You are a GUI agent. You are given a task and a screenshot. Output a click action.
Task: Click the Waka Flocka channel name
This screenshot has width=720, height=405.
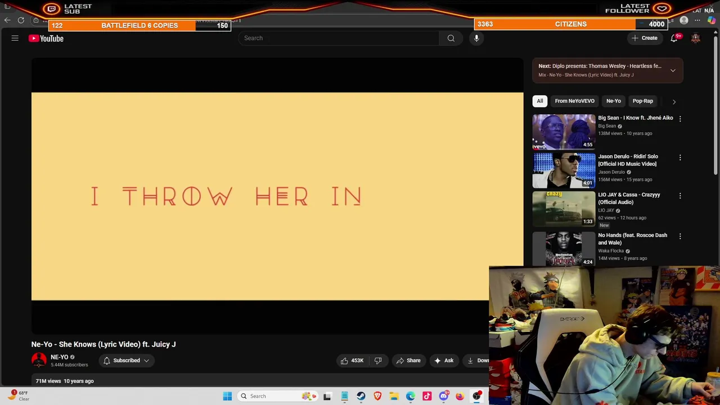(611, 251)
